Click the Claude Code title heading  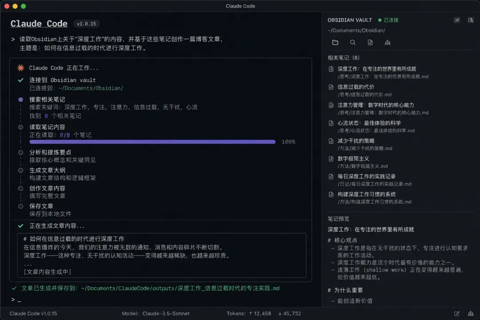39,24
